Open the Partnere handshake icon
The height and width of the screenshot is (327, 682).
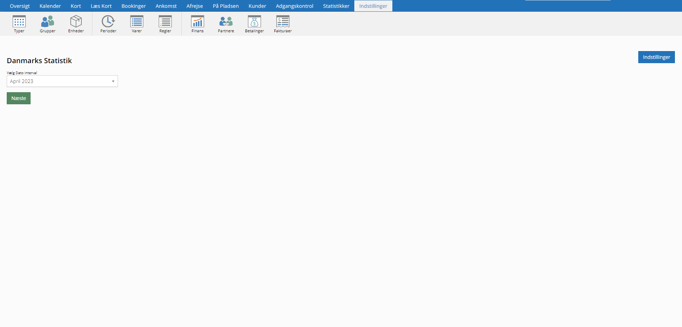tap(226, 22)
